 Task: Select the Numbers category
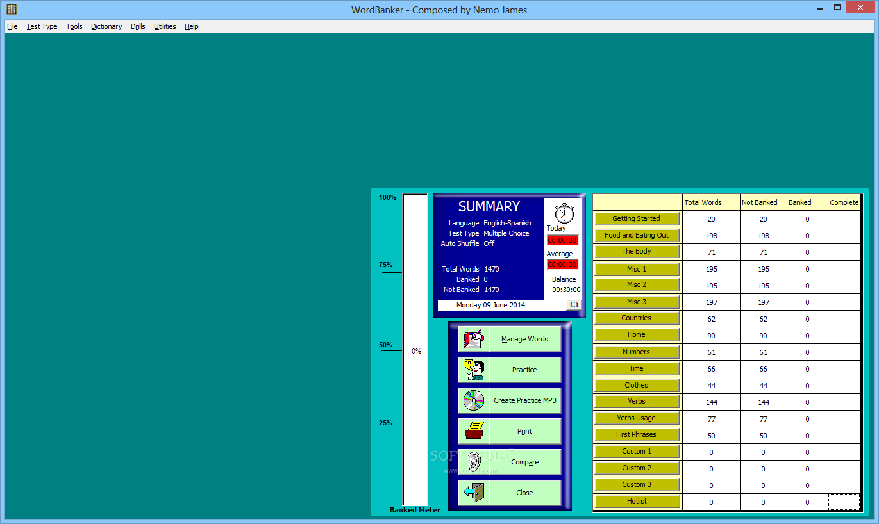click(x=637, y=352)
